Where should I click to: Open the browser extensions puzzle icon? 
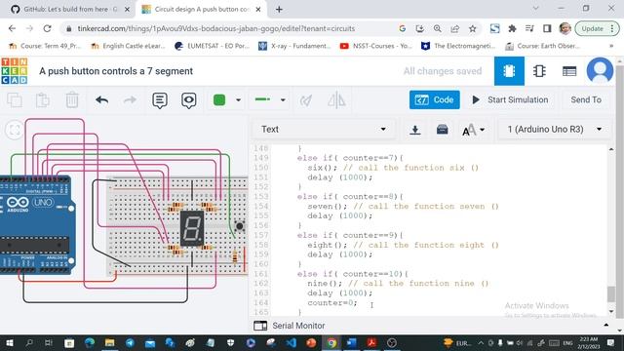point(512,28)
